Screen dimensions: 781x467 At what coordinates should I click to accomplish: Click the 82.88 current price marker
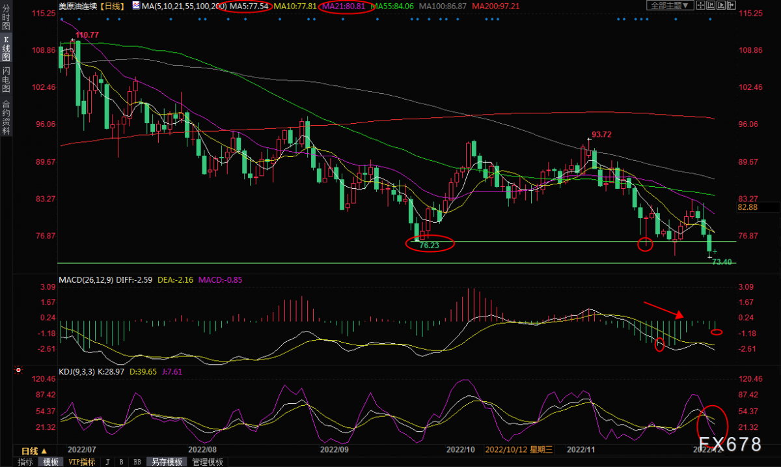tap(748, 207)
